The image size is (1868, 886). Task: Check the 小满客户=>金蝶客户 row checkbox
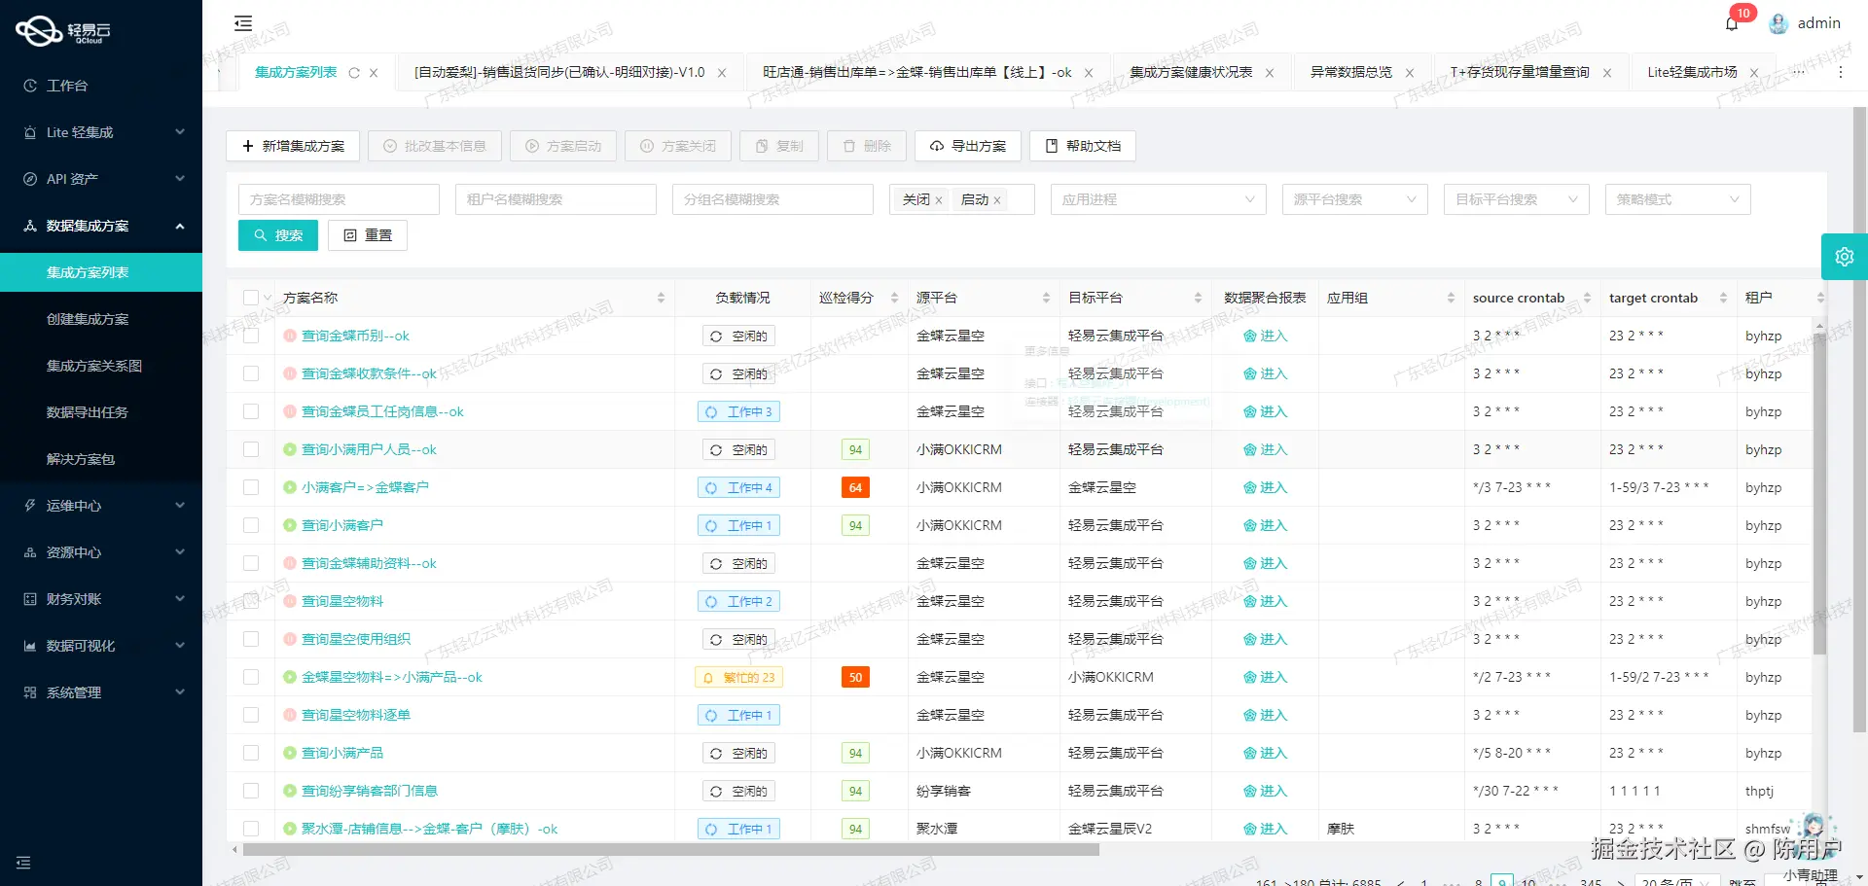251,487
